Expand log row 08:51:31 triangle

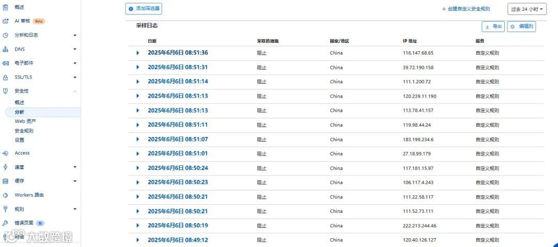click(x=138, y=67)
